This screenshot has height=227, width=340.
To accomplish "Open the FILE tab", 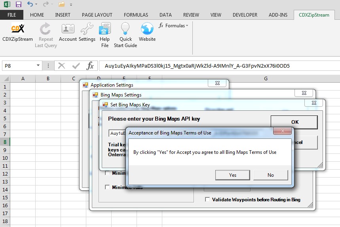I will tap(12, 15).
